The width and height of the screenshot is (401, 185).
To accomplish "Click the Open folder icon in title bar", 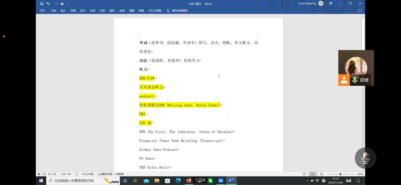I will point(62,4).
